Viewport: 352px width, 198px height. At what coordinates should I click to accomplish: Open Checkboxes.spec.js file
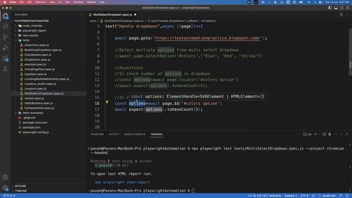click(x=38, y=55)
